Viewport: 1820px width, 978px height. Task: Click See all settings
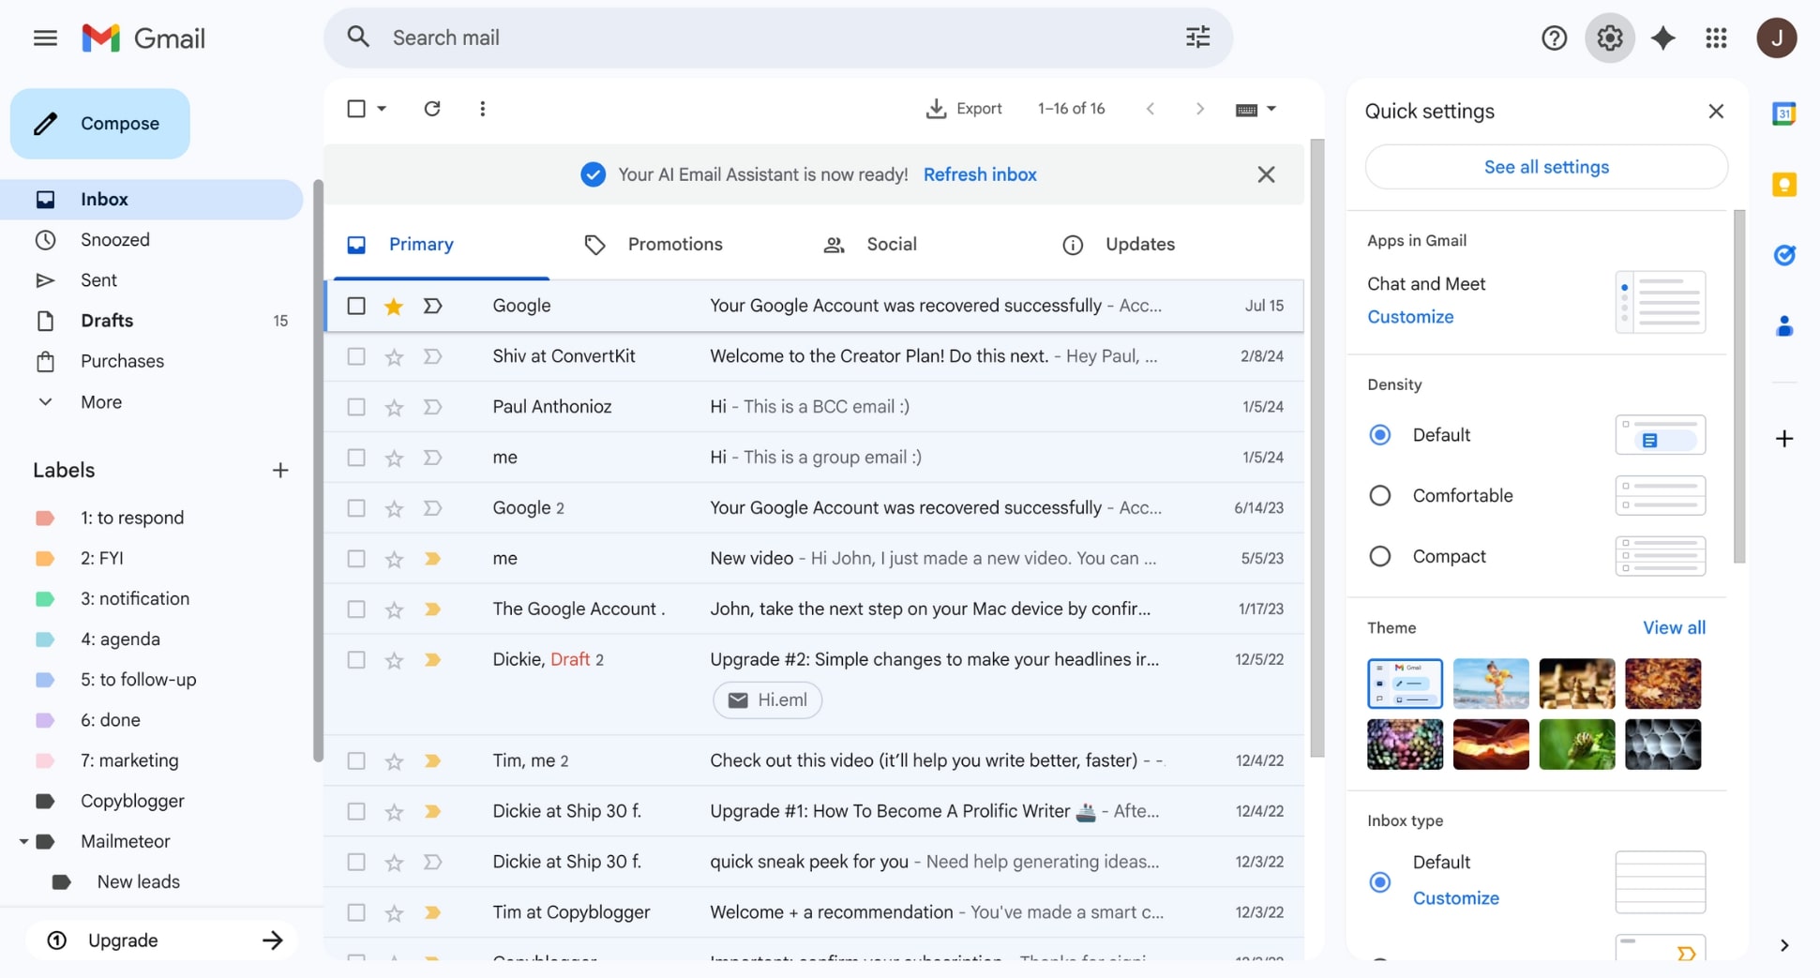click(x=1546, y=167)
